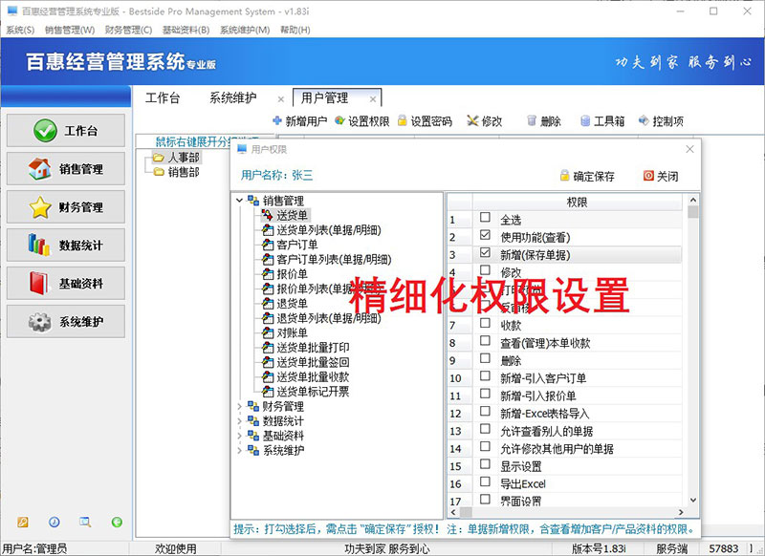The height and width of the screenshot is (556, 765).
Task: Expand the 基础资料 tree node
Action: [240, 436]
